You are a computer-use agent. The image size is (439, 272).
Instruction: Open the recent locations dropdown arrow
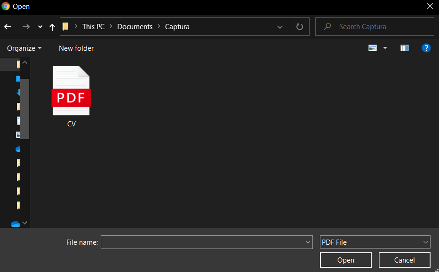(x=40, y=27)
